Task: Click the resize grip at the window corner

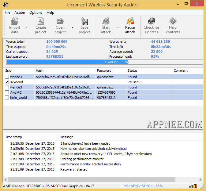Action: 201,186
